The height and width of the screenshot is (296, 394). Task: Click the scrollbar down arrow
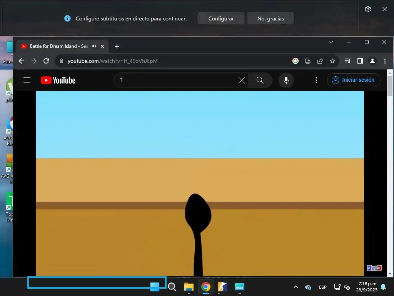[x=390, y=274]
